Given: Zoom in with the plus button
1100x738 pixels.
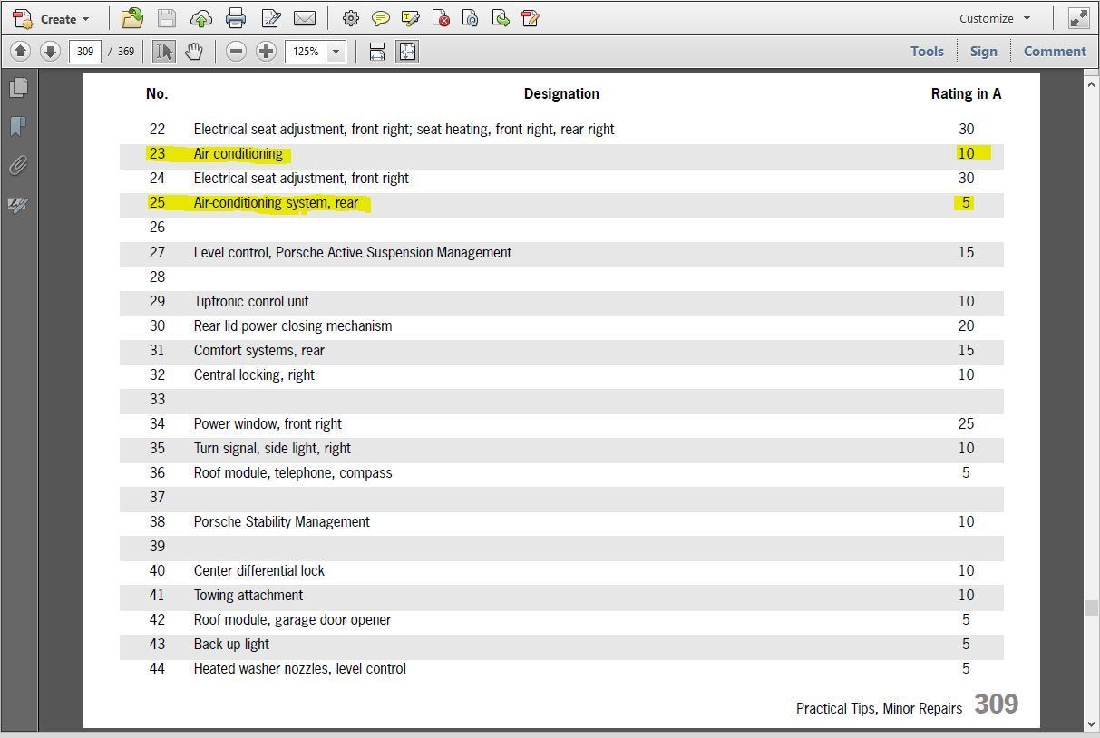Looking at the screenshot, I should (x=266, y=52).
